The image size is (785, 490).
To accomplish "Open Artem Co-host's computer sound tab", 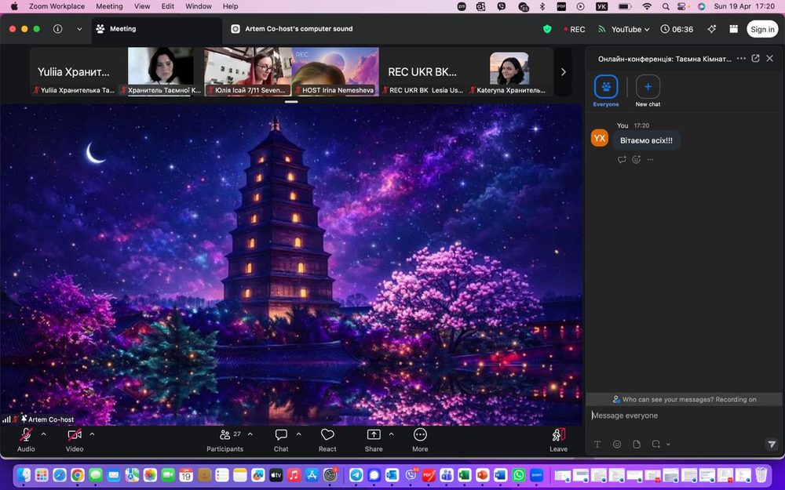I will point(292,29).
